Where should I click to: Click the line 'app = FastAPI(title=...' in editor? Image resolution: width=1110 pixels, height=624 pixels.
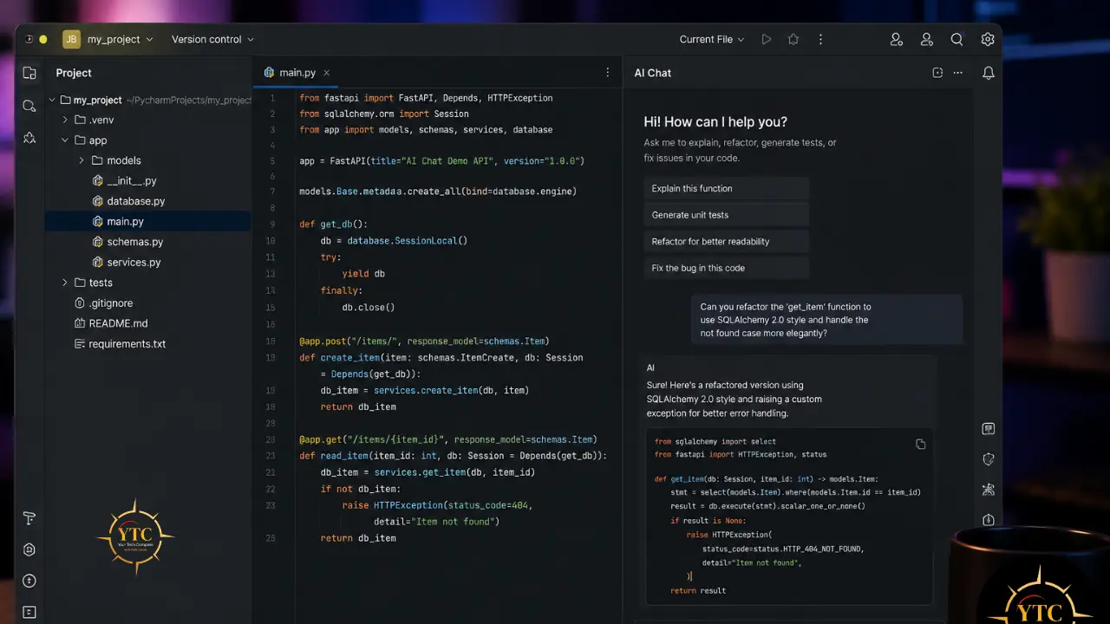pyautogui.click(x=442, y=161)
